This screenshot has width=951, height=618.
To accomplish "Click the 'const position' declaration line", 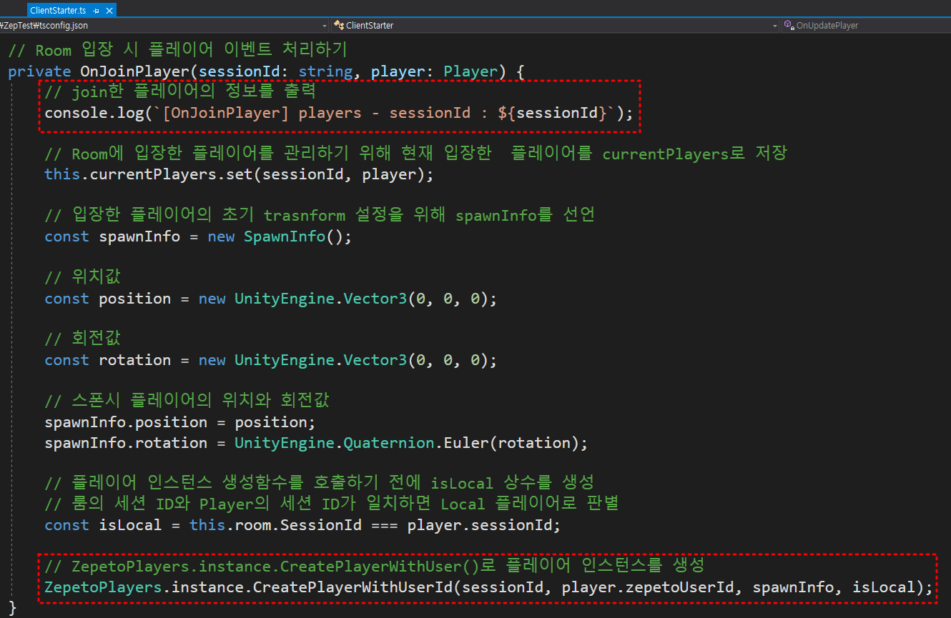I will 270,298.
